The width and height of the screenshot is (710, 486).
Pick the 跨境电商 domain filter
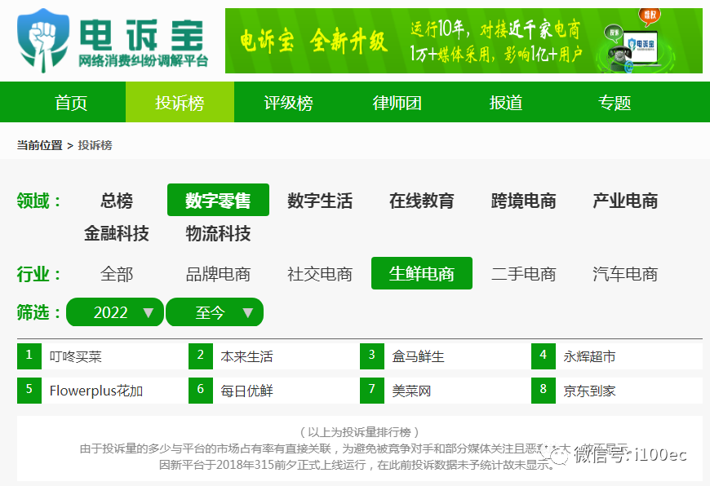tap(523, 201)
